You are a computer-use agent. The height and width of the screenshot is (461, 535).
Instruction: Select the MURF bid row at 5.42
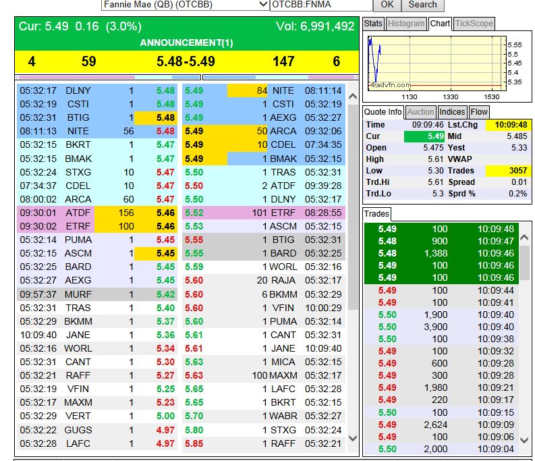[x=97, y=294]
